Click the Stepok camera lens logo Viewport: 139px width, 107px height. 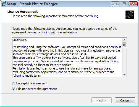pyautogui.click(x=130, y=15)
